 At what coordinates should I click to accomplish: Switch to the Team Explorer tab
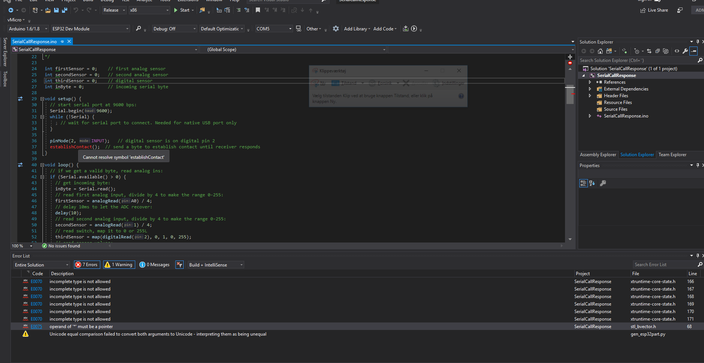[x=672, y=155]
